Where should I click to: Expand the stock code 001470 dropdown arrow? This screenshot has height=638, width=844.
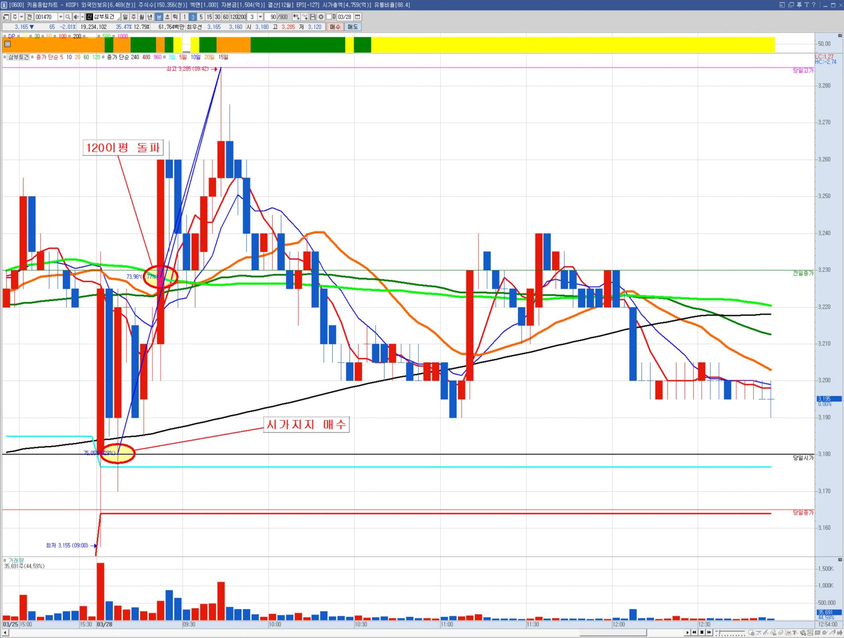[61, 17]
